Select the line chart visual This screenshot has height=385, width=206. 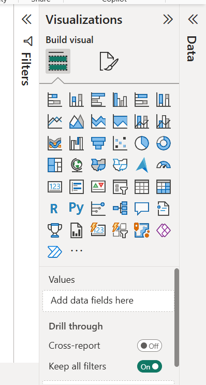(55, 121)
